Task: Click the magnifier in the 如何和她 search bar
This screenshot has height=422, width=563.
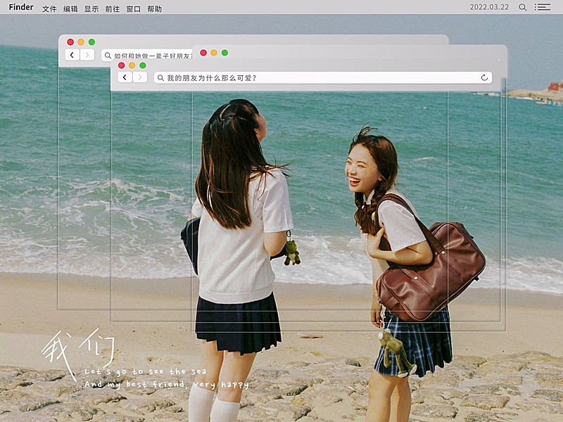Action: [108, 55]
